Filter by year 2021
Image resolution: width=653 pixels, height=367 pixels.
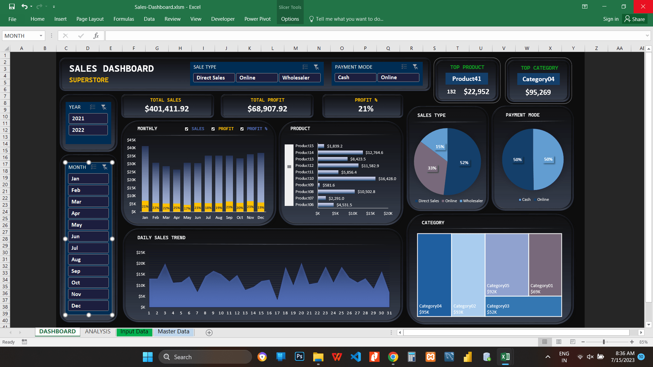coord(88,118)
